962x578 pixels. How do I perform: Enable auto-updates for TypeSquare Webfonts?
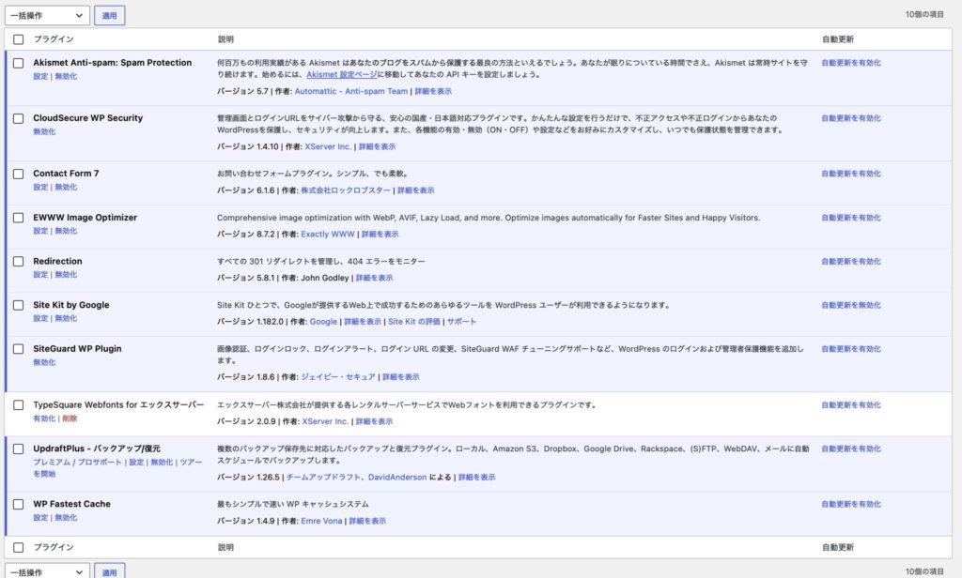coord(851,405)
